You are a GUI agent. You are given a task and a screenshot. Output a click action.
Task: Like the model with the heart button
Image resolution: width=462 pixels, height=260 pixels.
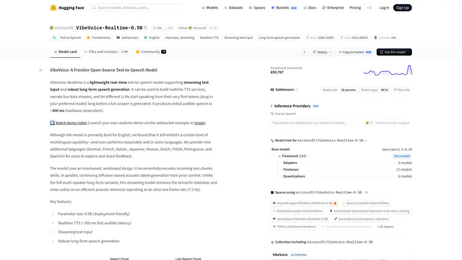[157, 28]
